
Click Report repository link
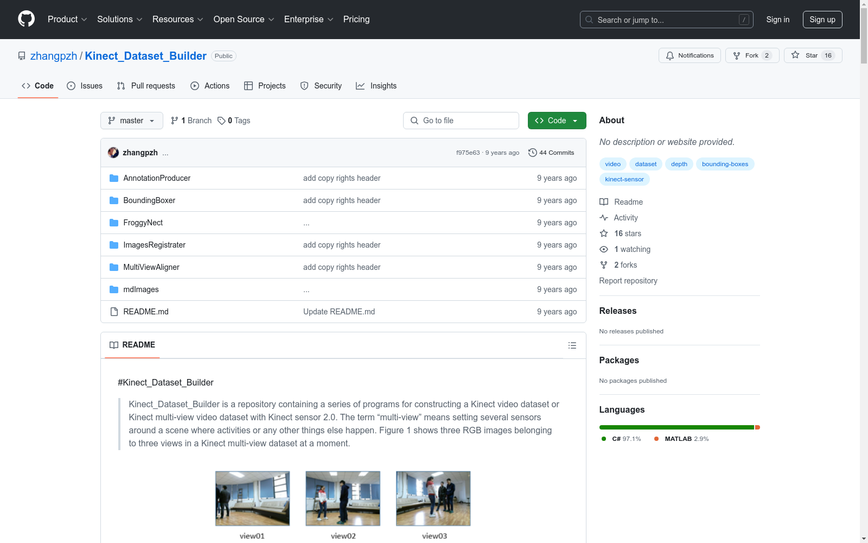click(628, 281)
